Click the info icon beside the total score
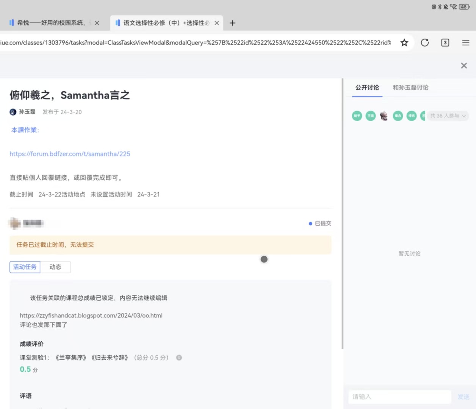Viewport: 476px width, 409px height. (179, 357)
